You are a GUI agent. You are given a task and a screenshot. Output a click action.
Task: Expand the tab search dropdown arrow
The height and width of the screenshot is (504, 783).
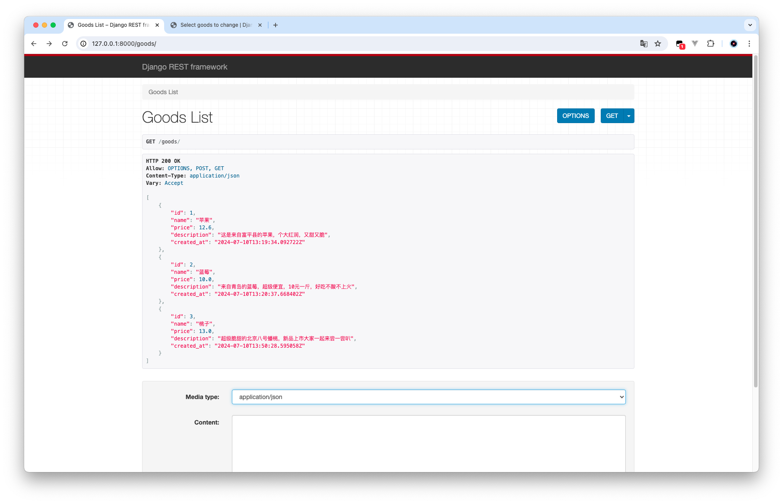[x=750, y=25]
